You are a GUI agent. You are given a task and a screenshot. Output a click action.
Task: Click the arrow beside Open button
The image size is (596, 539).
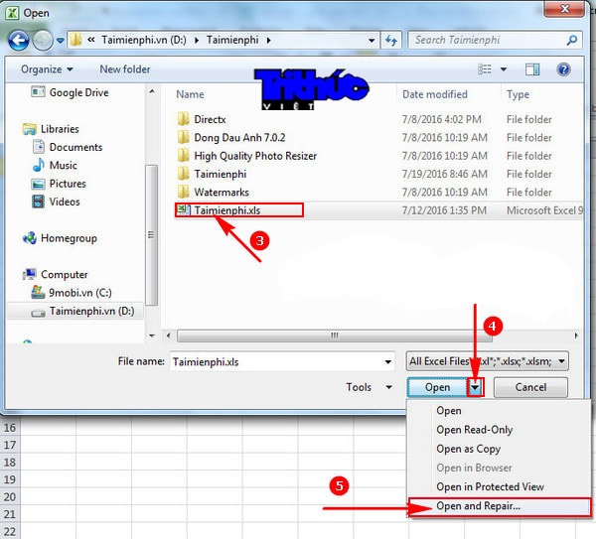click(x=475, y=387)
